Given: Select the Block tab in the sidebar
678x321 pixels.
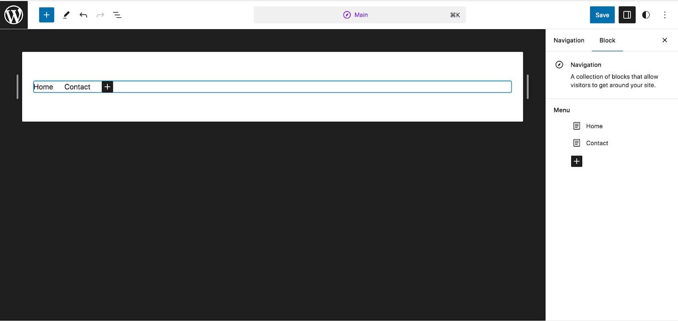Looking at the screenshot, I should pos(607,40).
